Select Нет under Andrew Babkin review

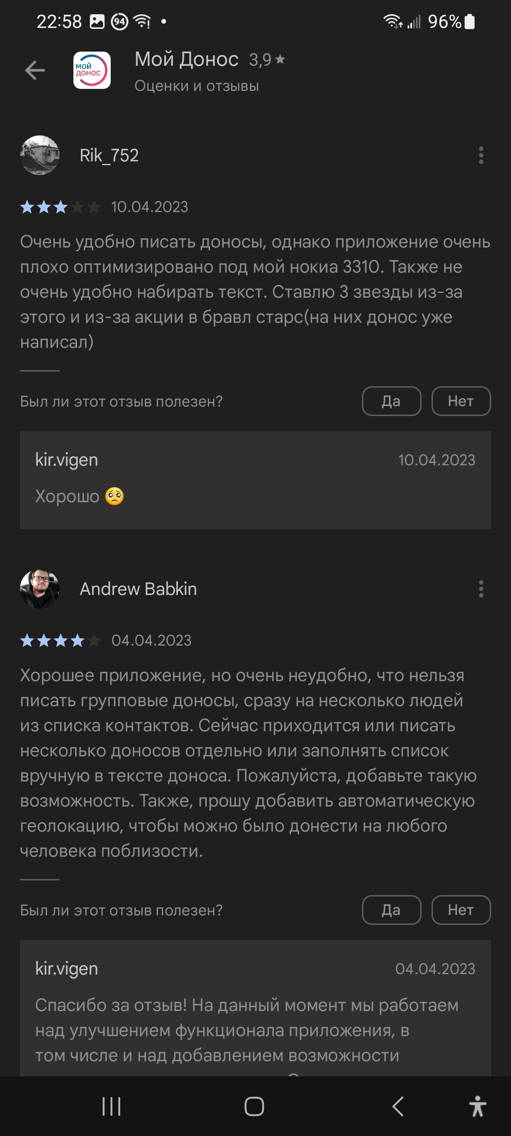461,910
